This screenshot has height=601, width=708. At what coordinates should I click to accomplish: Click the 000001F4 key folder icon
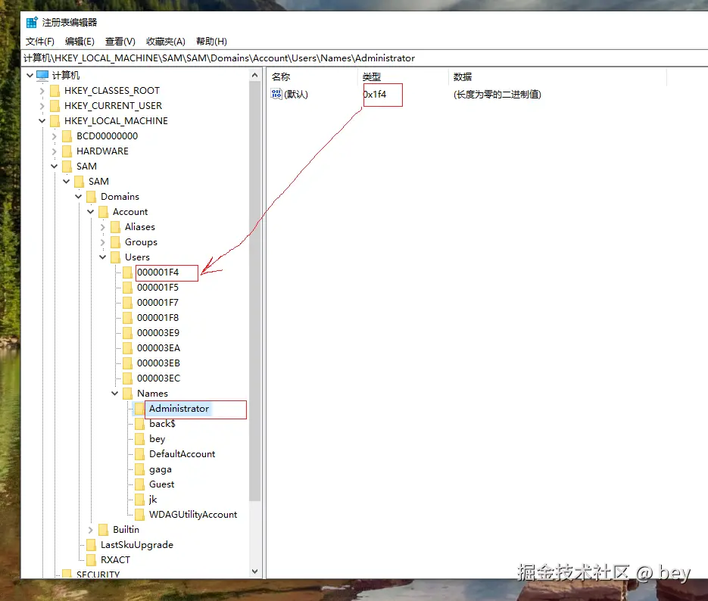click(129, 272)
